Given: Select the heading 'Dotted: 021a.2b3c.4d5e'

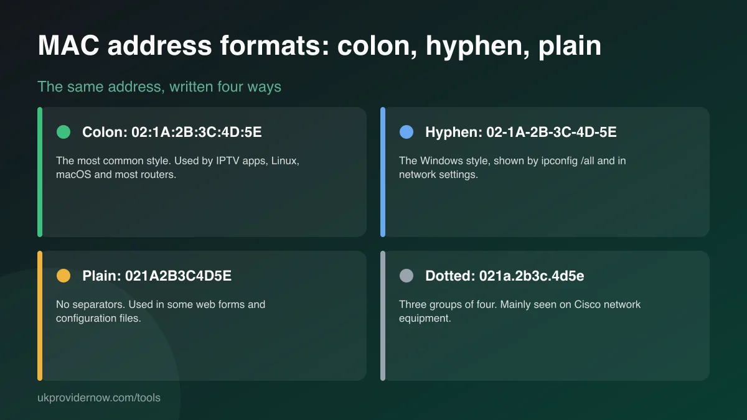Looking at the screenshot, I should 505,276.
